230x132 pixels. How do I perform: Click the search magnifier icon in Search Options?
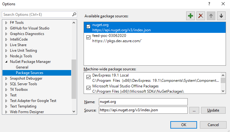click(74, 14)
